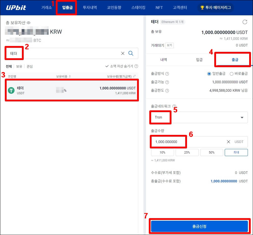This screenshot has height=235, width=253.
Task: Open 거래소 menu
Action: point(46,8)
